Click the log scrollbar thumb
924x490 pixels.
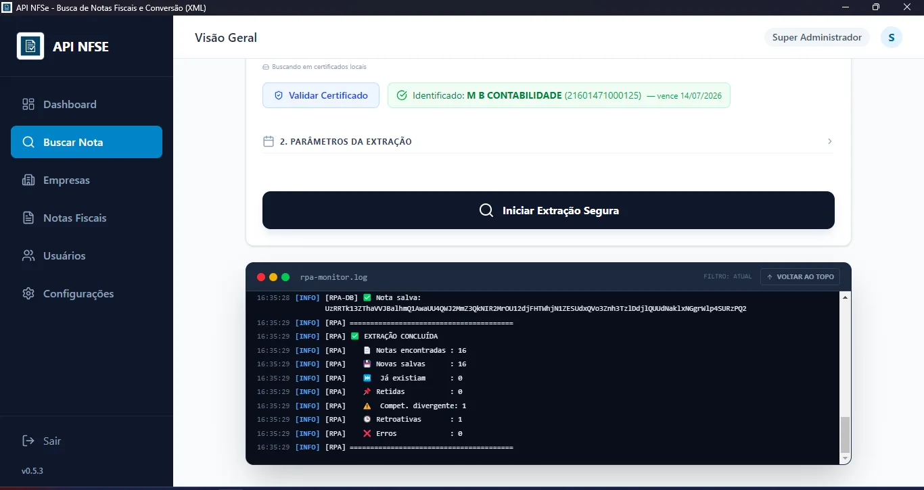844,435
